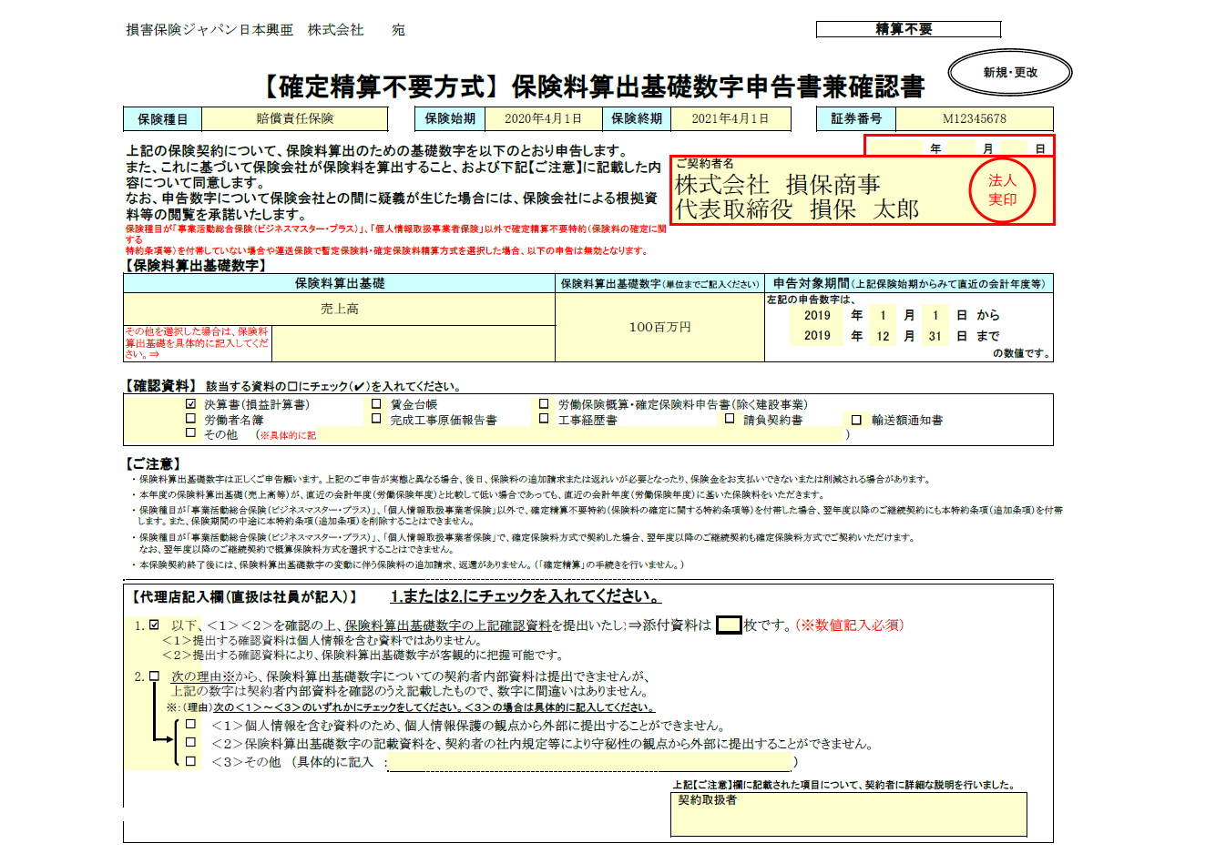The image size is (1226, 864).
Task: Check the その他 confirmation document checkbox
Action: (190, 434)
